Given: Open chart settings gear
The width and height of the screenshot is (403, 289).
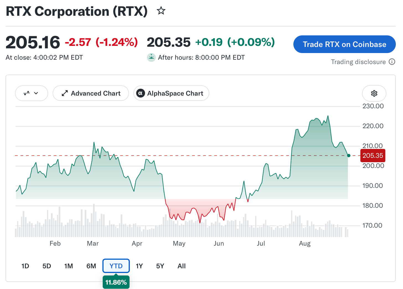Looking at the screenshot, I should point(374,93).
